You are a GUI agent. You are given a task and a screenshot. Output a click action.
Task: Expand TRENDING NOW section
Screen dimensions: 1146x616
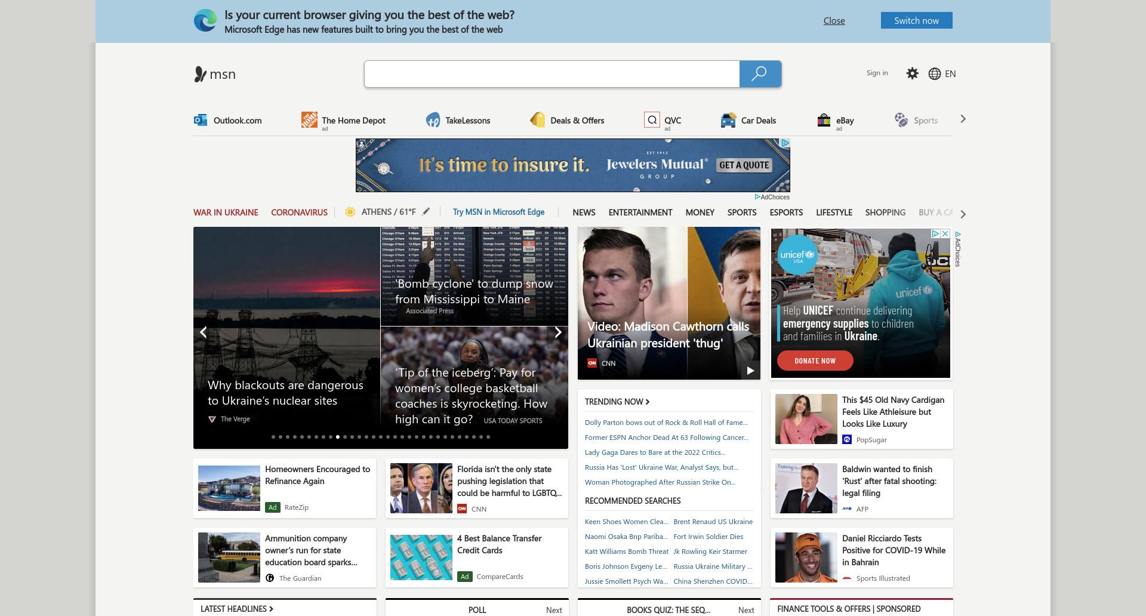[617, 402]
